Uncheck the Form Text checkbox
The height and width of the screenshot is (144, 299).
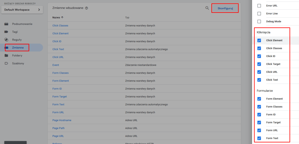click(x=259, y=138)
